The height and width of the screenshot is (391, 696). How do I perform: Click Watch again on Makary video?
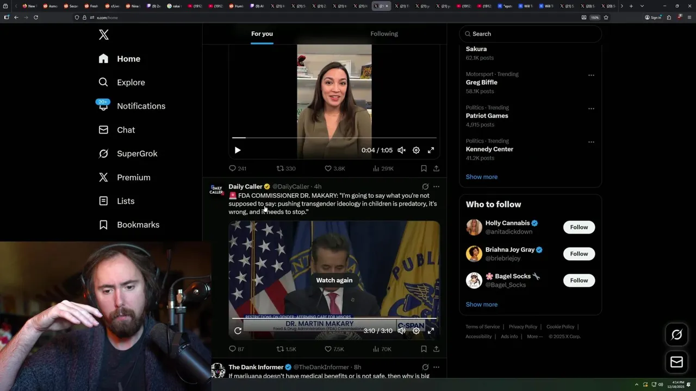(334, 280)
